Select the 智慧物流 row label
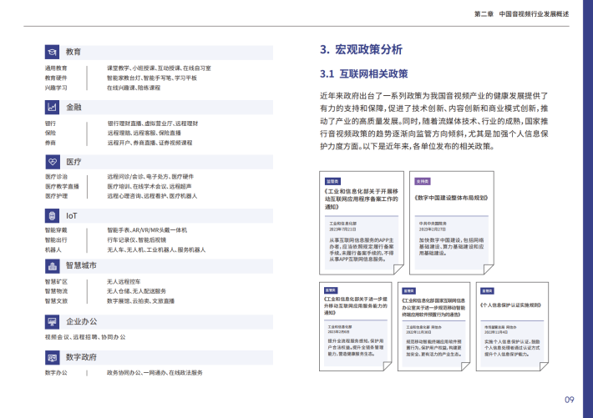This screenshot has width=593, height=418. (56, 291)
